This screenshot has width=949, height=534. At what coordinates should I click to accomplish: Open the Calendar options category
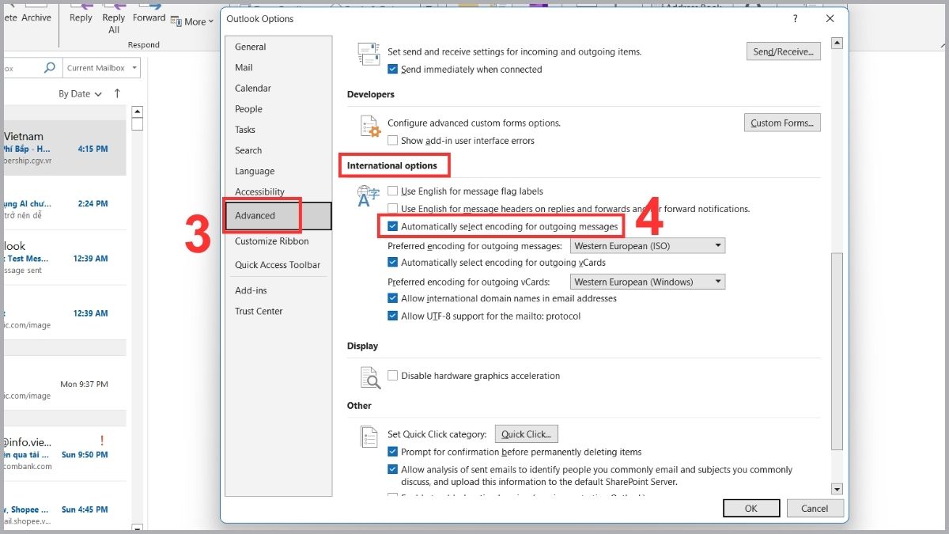click(x=253, y=88)
